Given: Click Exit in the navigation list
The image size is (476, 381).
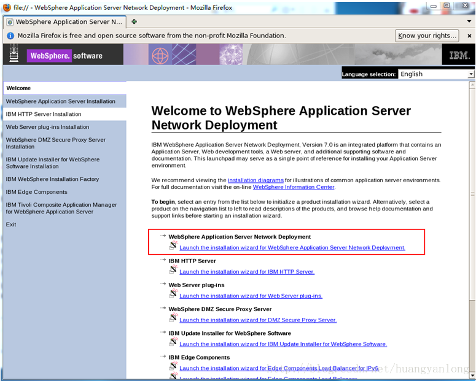Looking at the screenshot, I should [x=11, y=225].
